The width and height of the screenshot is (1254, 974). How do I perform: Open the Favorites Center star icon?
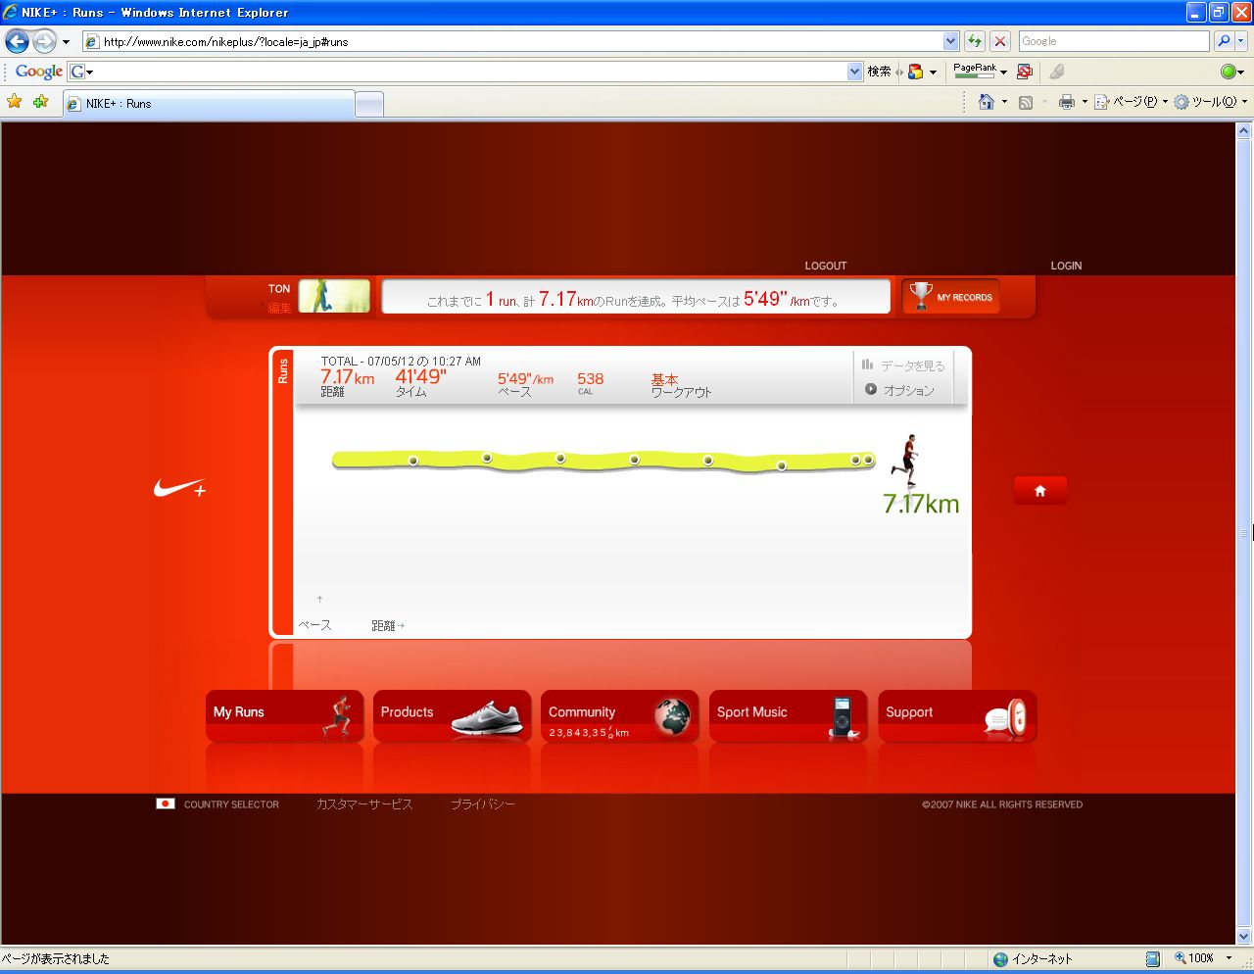tap(15, 102)
